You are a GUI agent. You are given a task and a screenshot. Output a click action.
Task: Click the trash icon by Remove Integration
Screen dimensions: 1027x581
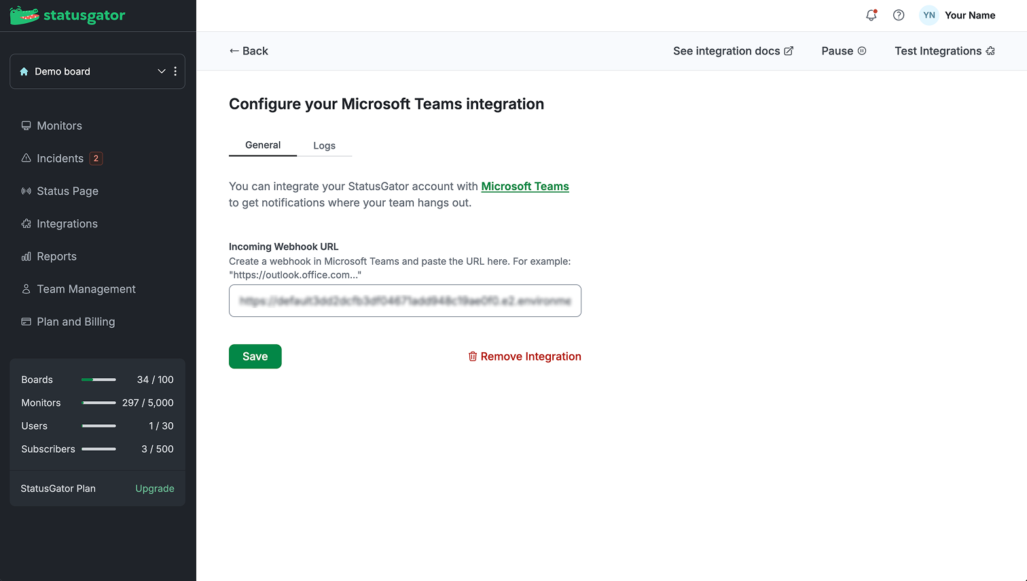point(473,356)
